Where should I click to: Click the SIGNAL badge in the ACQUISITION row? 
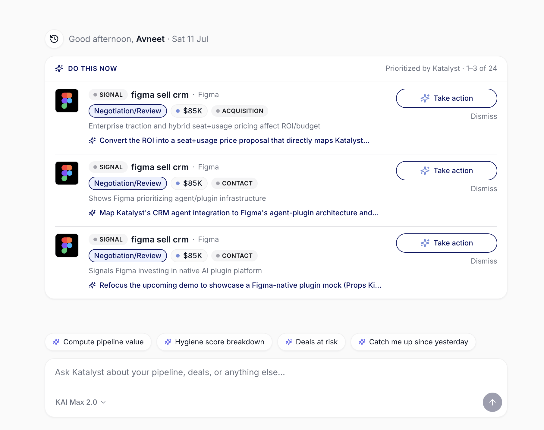pyautogui.click(x=108, y=95)
